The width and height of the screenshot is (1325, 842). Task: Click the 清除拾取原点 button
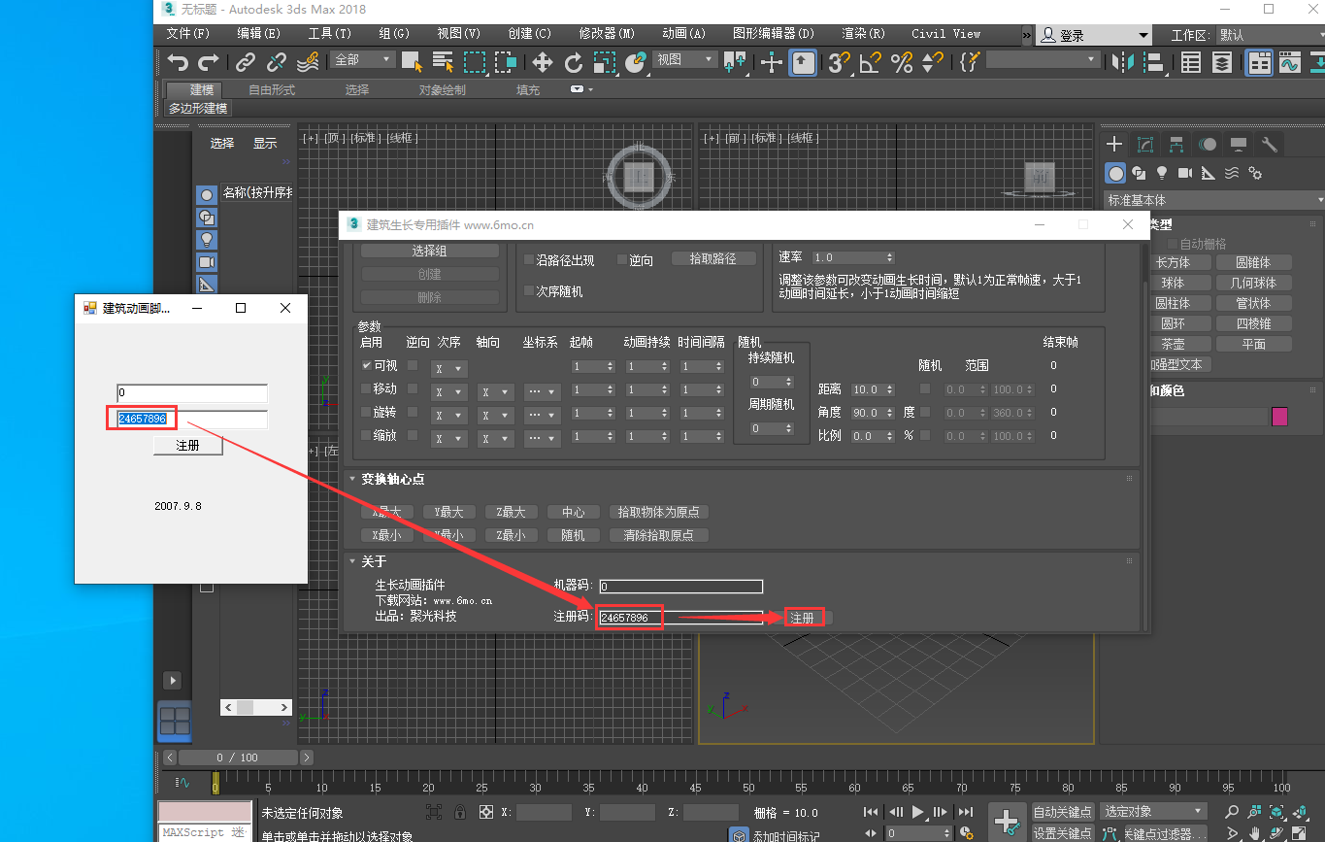658,535
